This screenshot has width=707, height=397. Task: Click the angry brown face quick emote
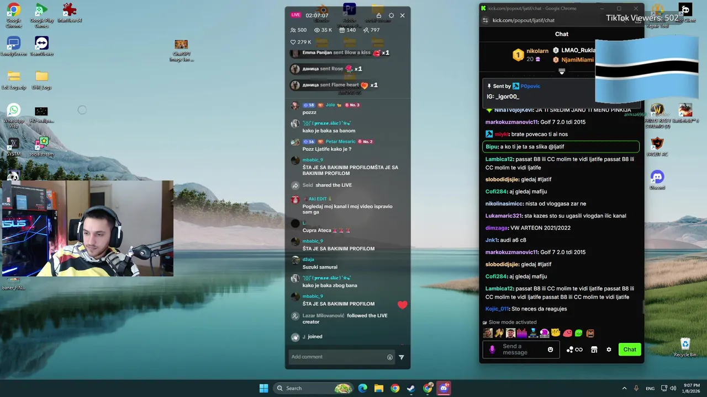click(590, 333)
